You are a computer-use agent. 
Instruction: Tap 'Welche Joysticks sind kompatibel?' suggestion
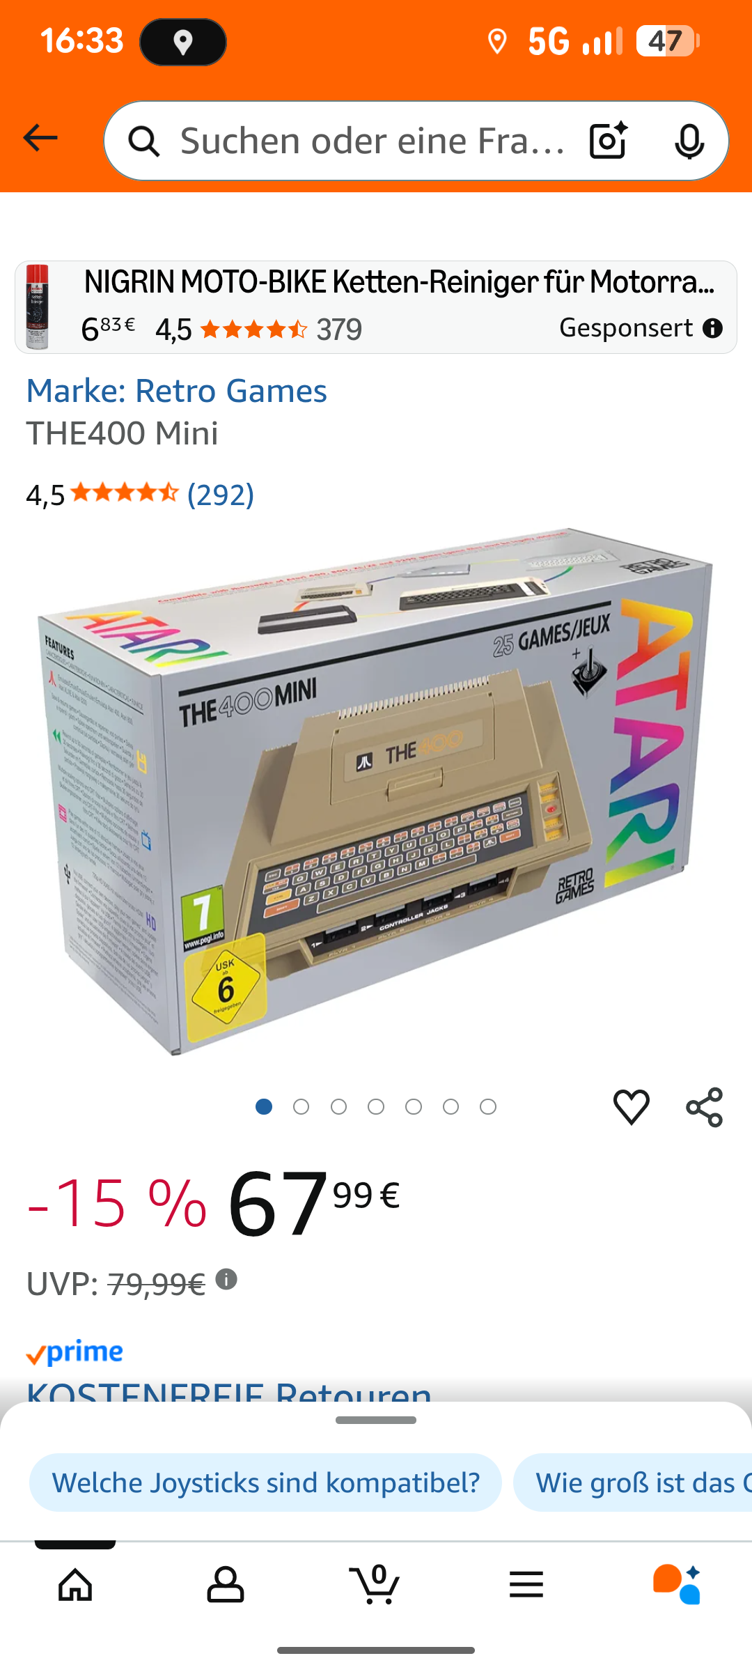point(265,1483)
